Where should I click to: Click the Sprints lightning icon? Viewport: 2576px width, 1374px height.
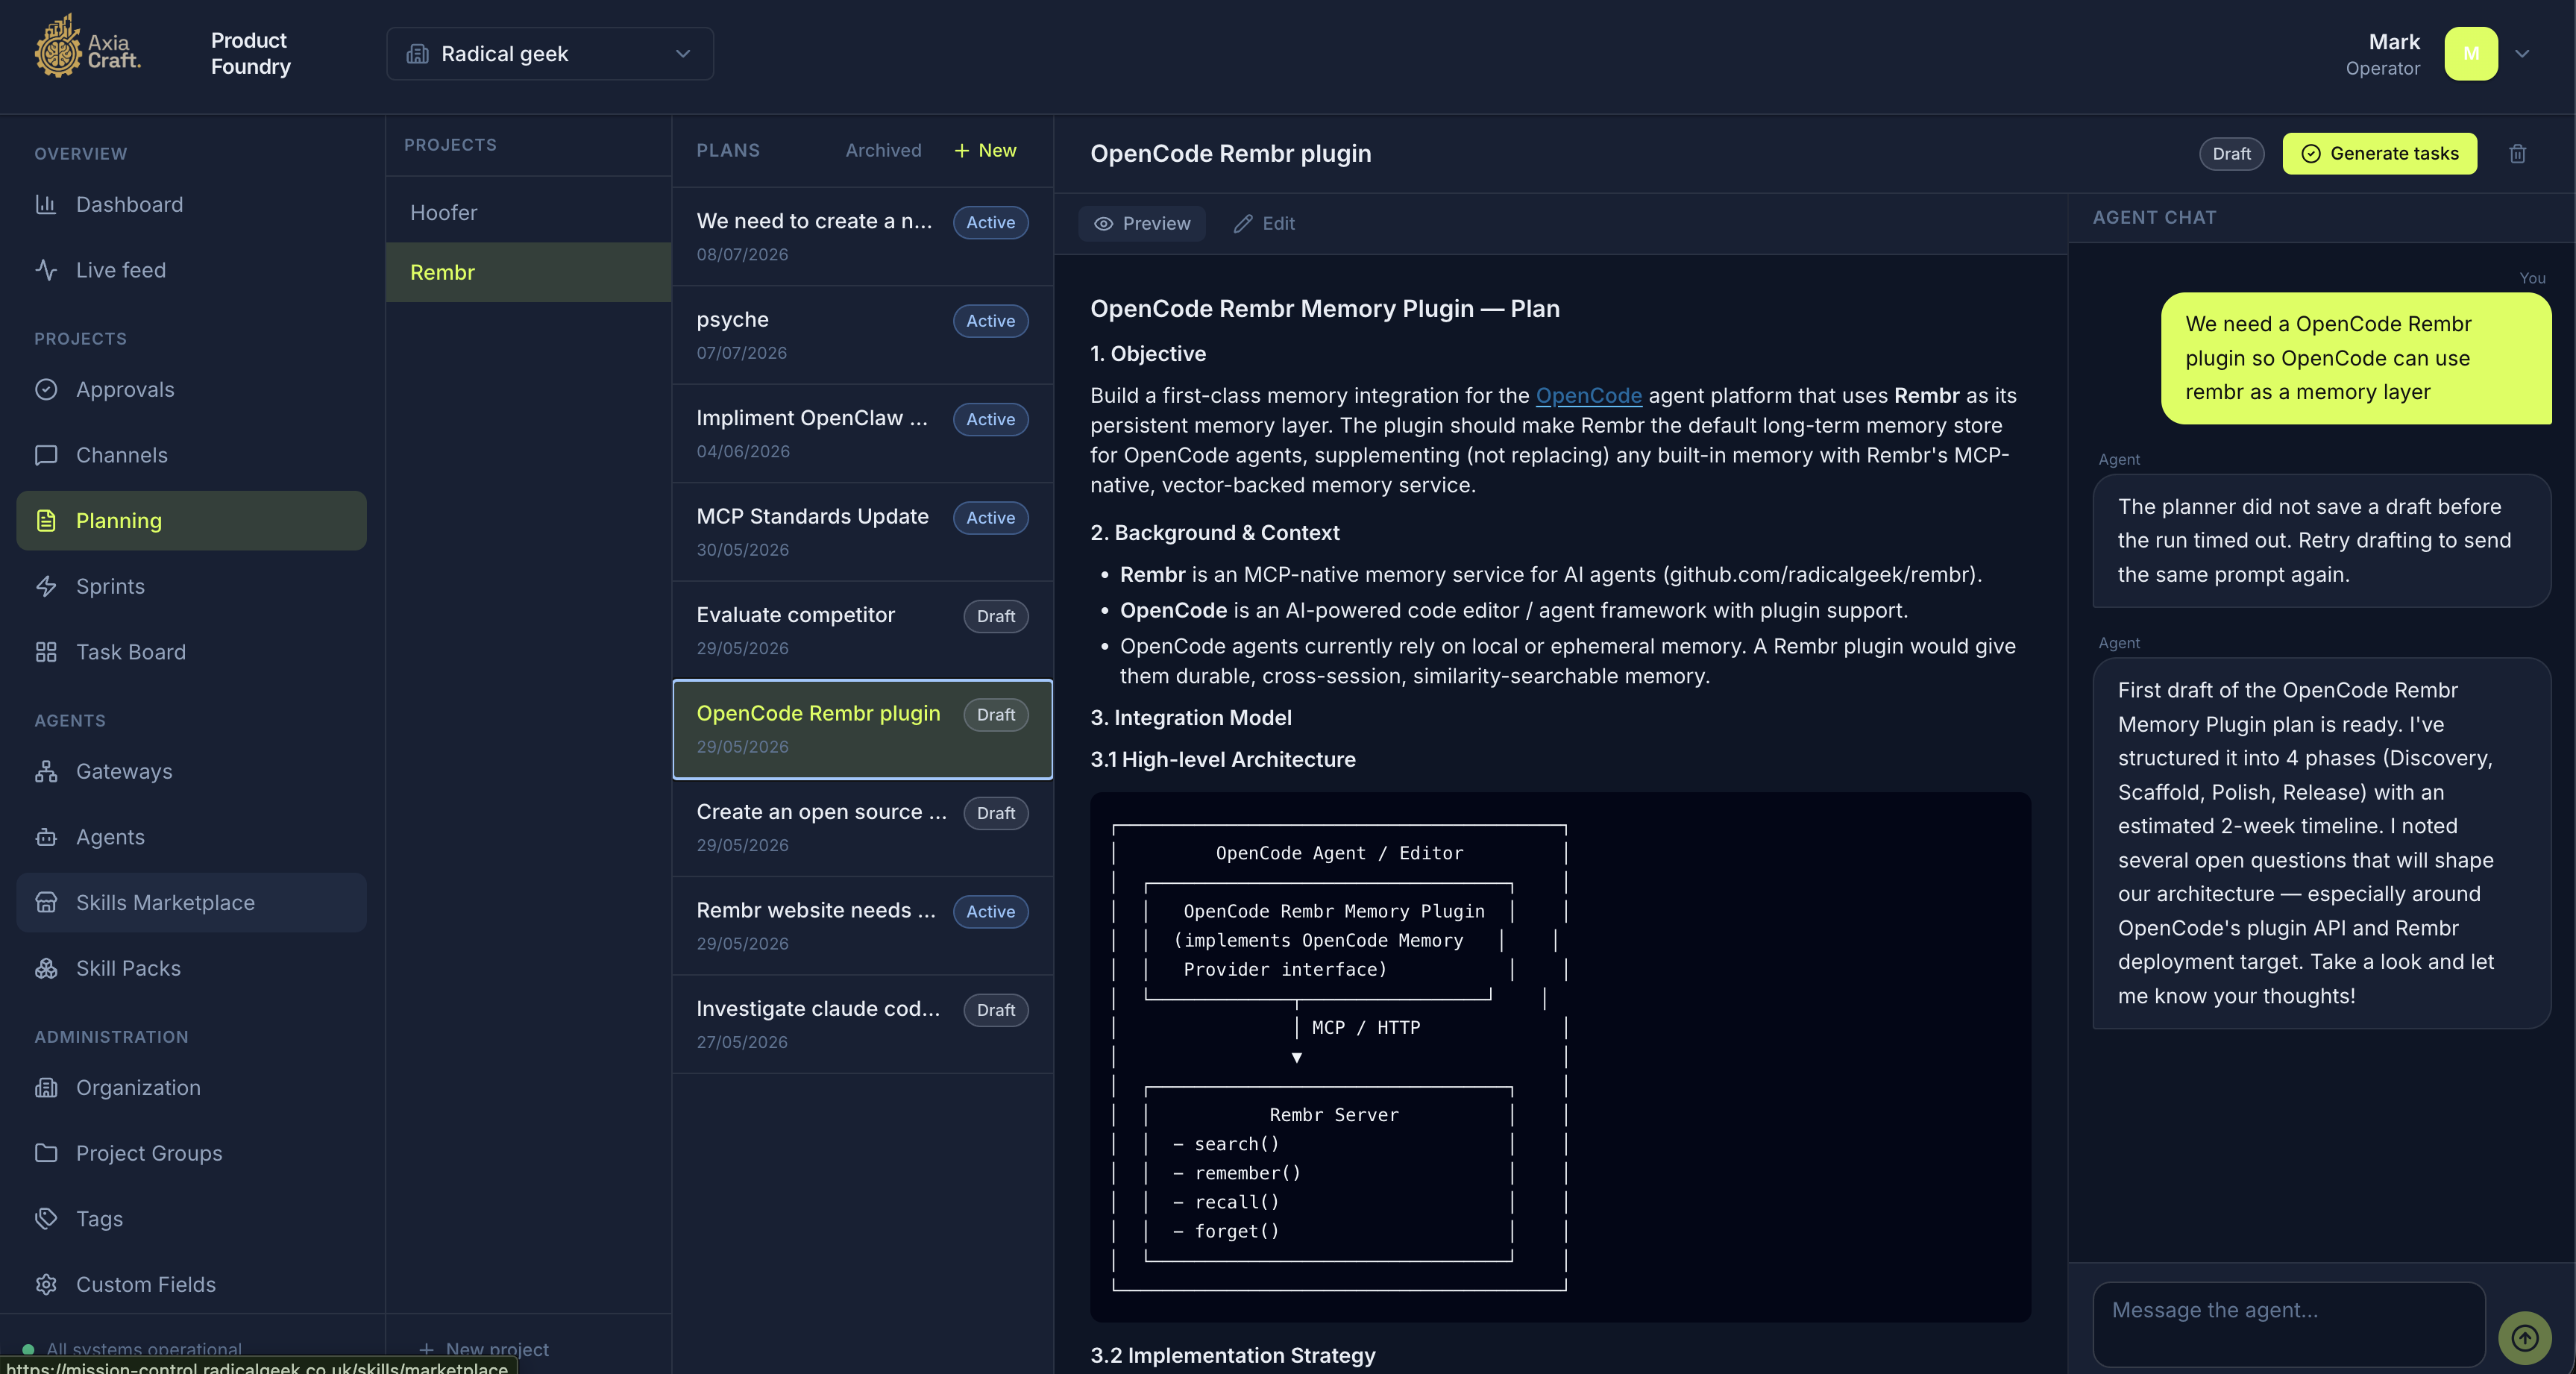click(46, 586)
